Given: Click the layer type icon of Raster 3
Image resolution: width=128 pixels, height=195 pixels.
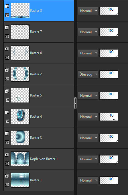Looking at the screenshot, I should (x=7, y=133).
